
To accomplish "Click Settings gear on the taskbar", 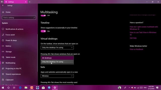I will (x=55, y=88).
